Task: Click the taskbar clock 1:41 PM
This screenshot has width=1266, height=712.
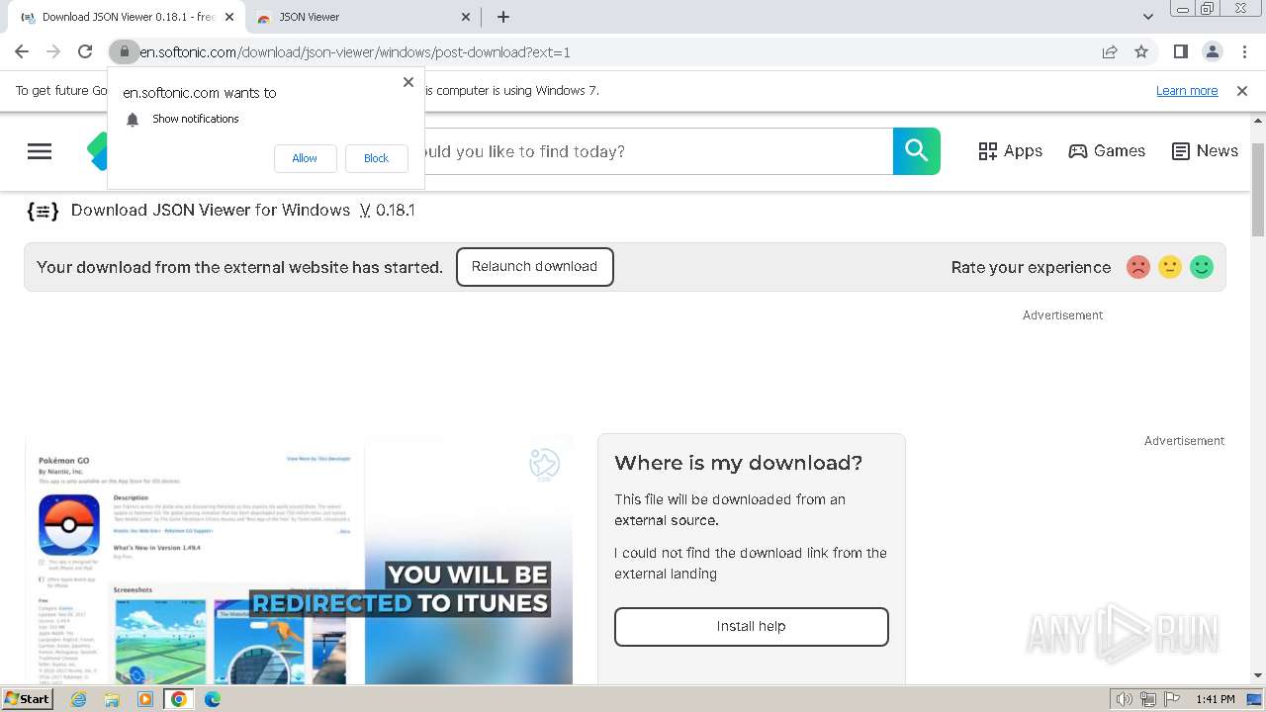Action: pos(1216,699)
